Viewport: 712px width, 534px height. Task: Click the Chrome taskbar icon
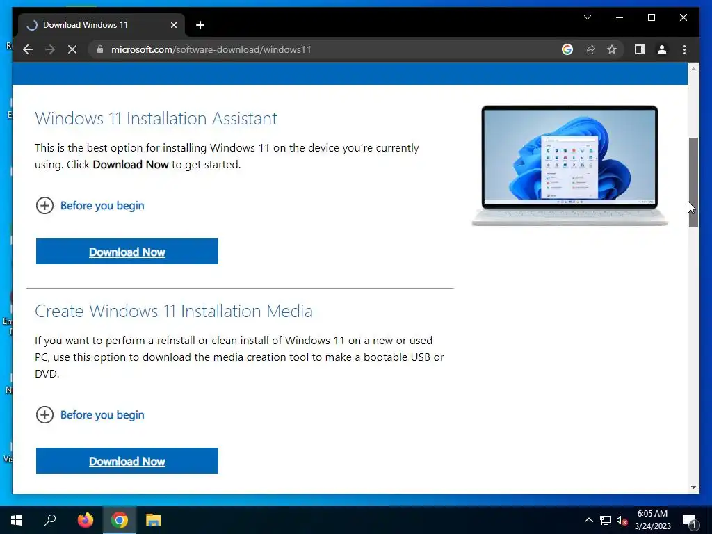pos(120,520)
